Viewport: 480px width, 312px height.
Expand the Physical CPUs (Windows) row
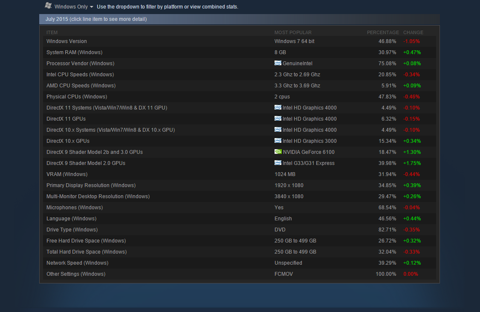coord(240,96)
